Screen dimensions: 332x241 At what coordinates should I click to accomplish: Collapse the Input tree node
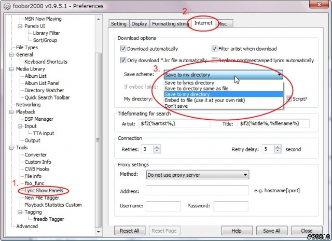point(20,126)
